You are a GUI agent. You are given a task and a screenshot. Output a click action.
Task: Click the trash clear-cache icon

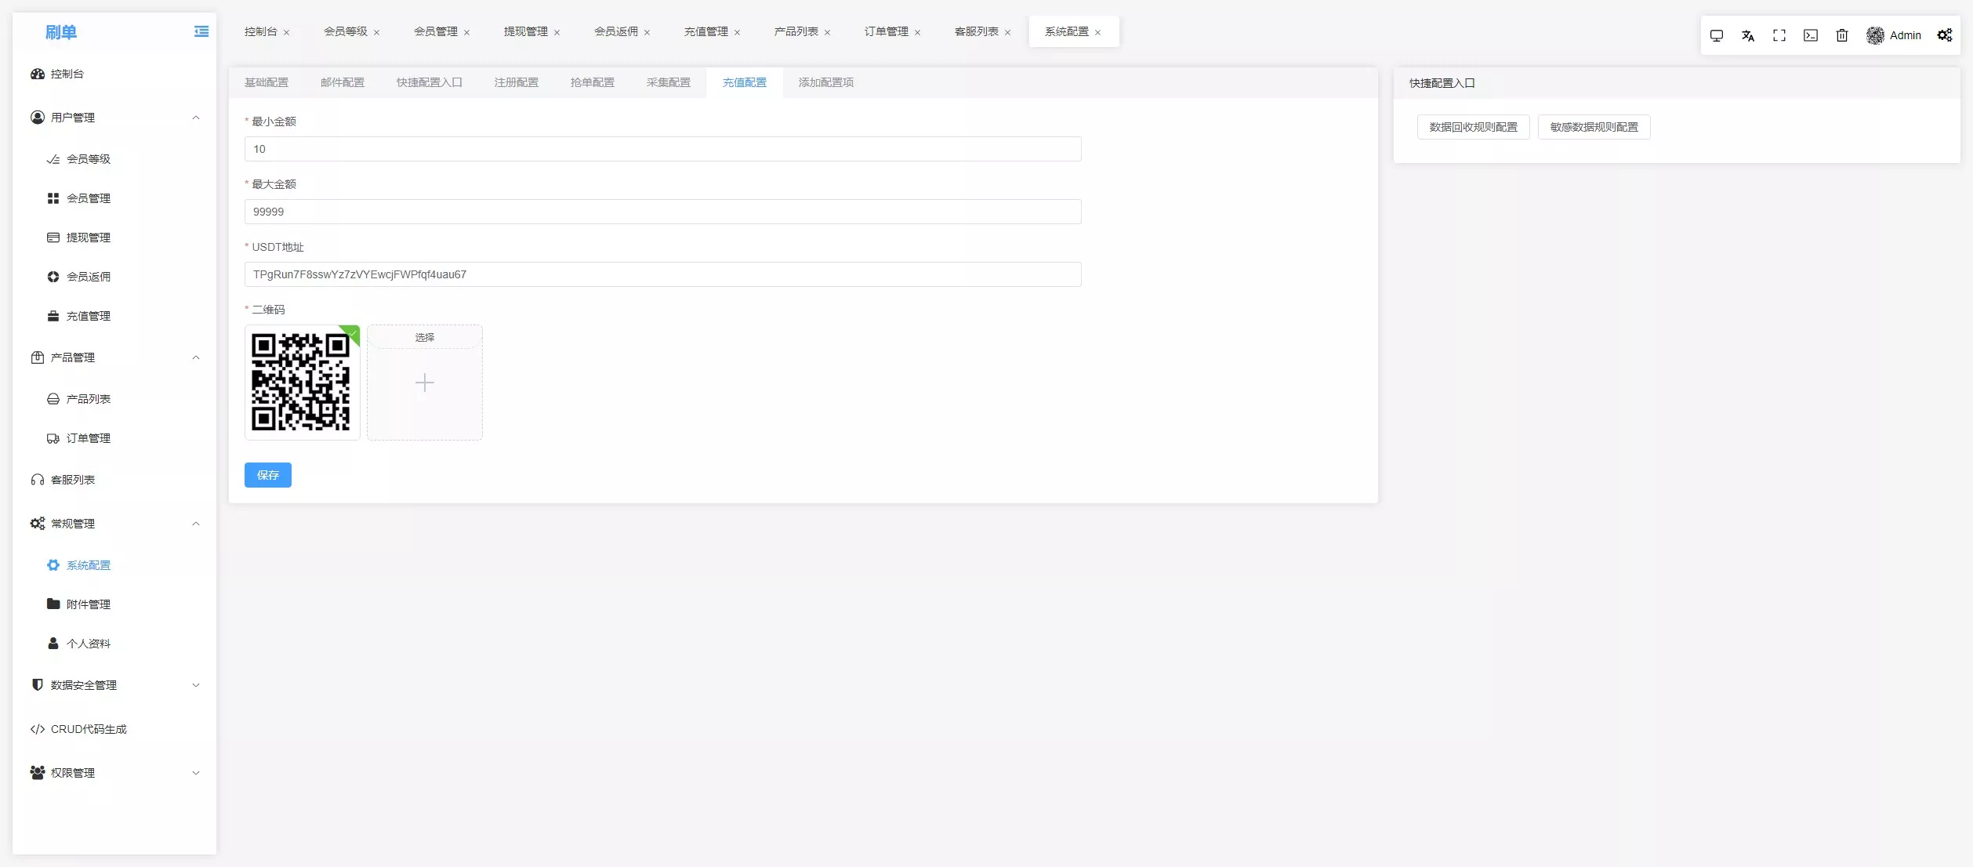coord(1842,35)
